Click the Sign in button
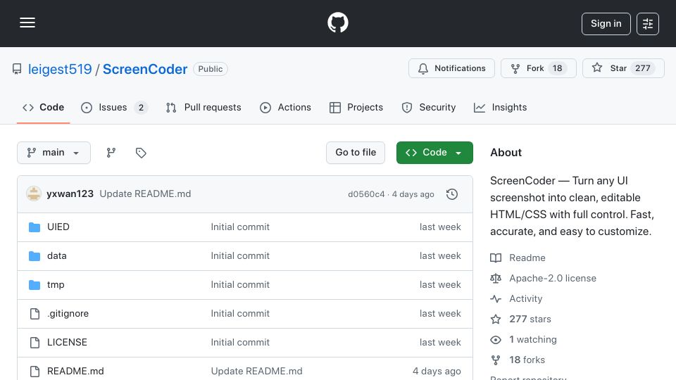676x380 pixels. click(x=606, y=24)
